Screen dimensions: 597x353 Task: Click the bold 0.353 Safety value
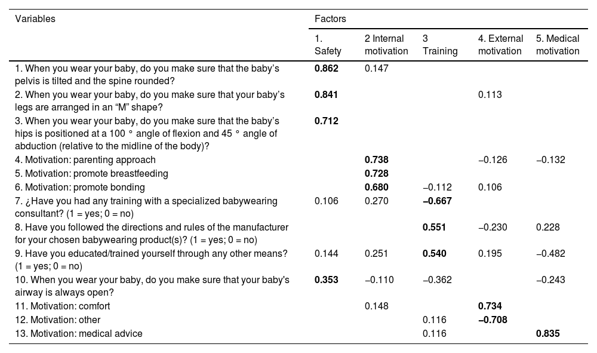[x=327, y=280]
